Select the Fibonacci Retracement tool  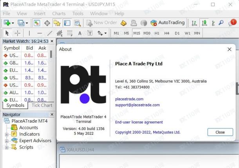pyautogui.click(x=70, y=33)
